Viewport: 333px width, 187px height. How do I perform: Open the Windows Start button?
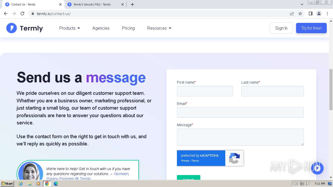7,183
